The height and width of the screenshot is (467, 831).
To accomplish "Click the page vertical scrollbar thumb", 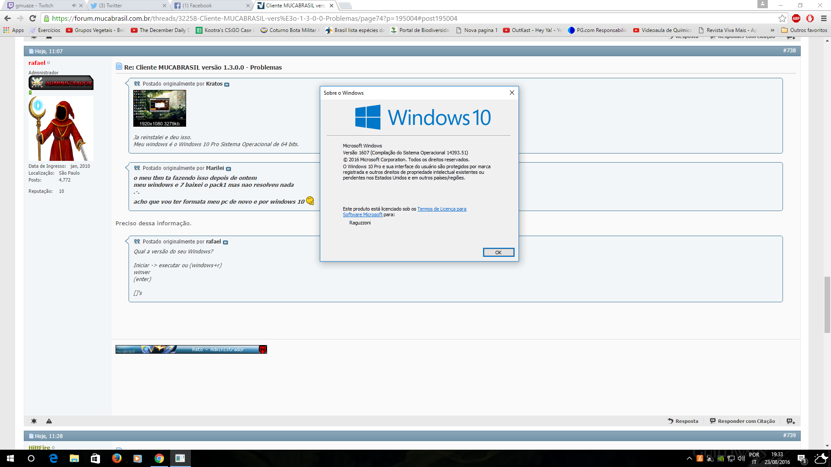I will click(827, 305).
